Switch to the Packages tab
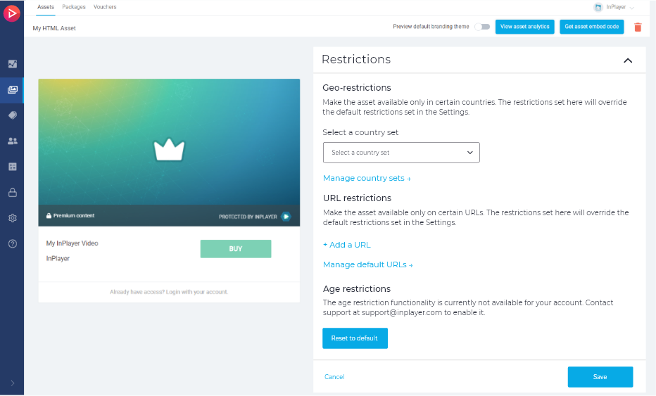 [x=74, y=7]
